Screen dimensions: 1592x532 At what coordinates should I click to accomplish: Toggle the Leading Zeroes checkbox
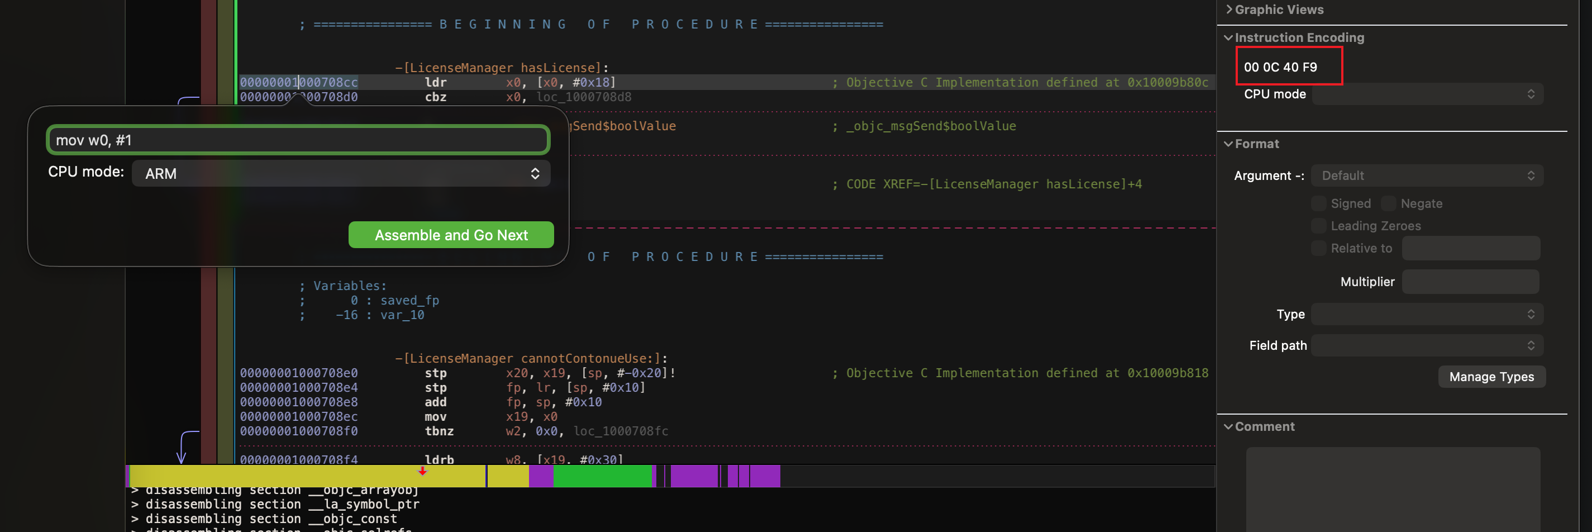pos(1318,226)
